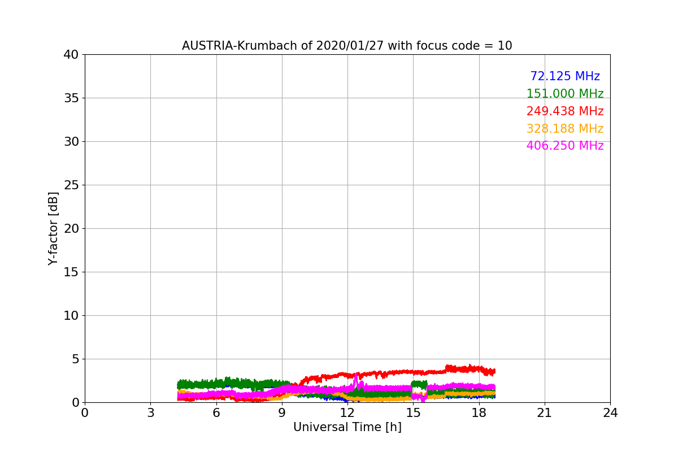Click the y-axis tick label 25
This screenshot has height=452, width=678.
[x=71, y=185]
